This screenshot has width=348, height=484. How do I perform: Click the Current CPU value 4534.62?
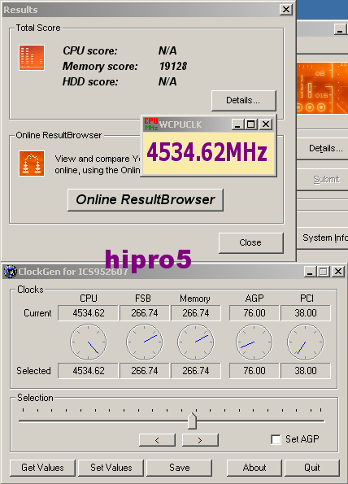click(88, 313)
